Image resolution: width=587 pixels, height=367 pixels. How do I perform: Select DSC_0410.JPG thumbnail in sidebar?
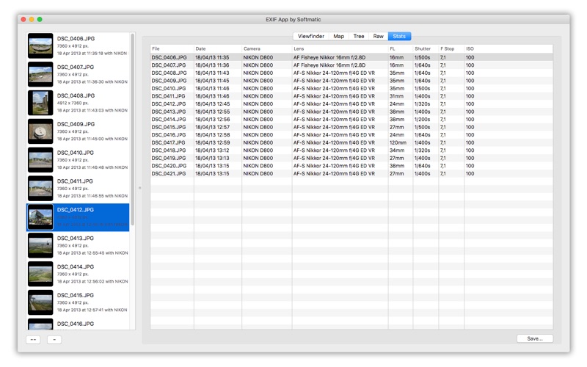(40, 160)
